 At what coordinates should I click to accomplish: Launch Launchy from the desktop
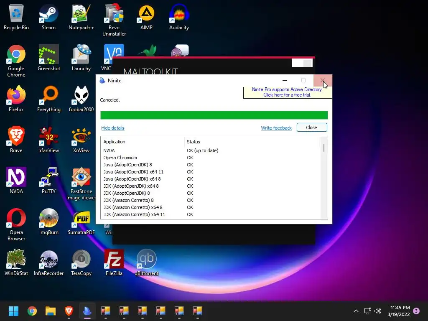81,58
